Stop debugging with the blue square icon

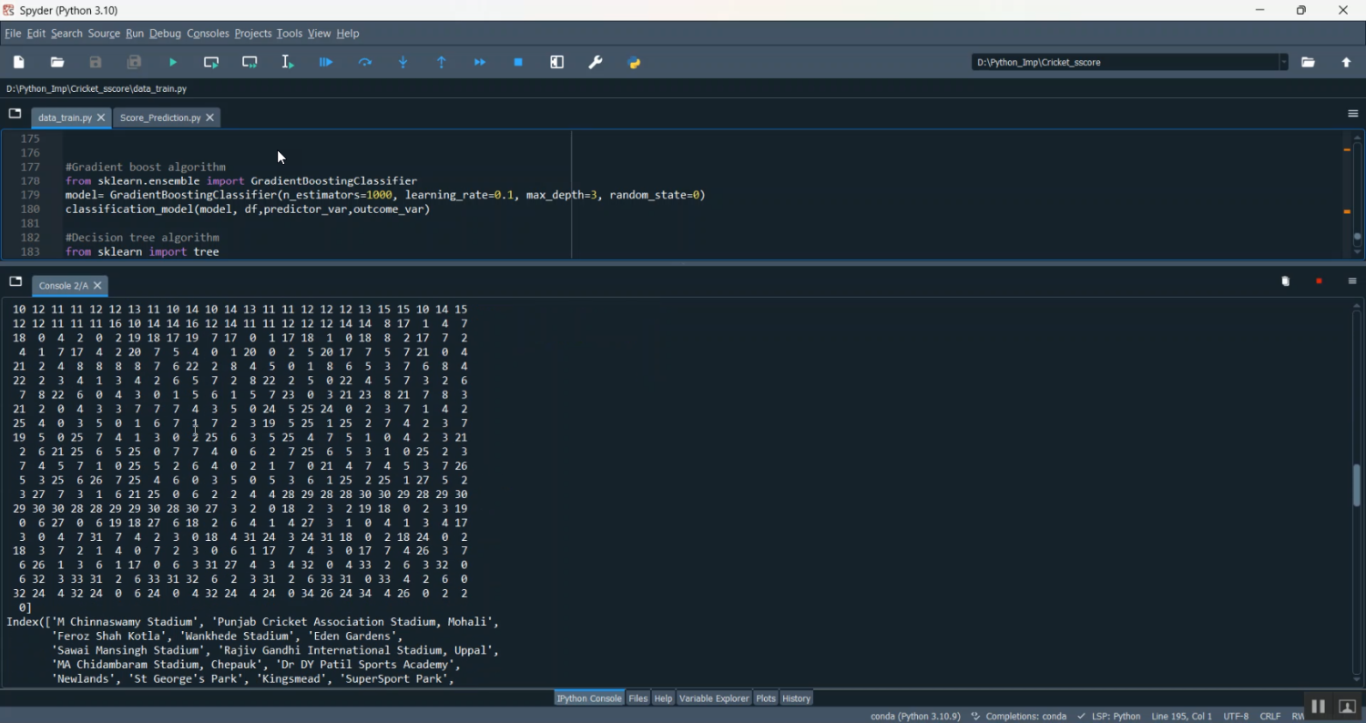518,63
